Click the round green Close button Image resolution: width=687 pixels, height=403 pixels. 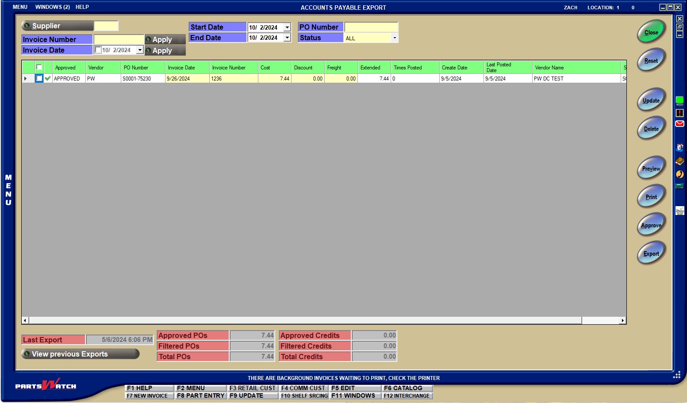tap(651, 32)
